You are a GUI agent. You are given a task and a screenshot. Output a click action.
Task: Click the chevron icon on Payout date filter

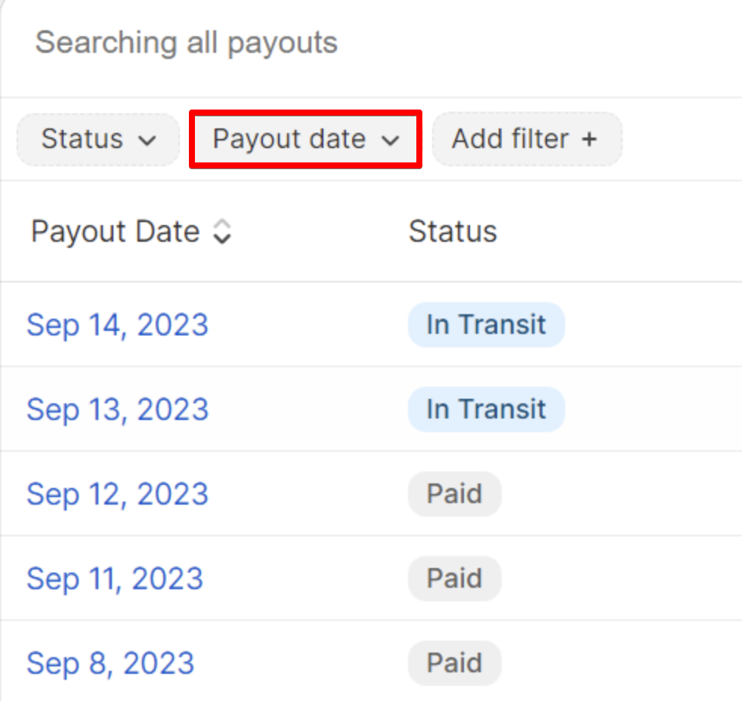pyautogui.click(x=390, y=140)
